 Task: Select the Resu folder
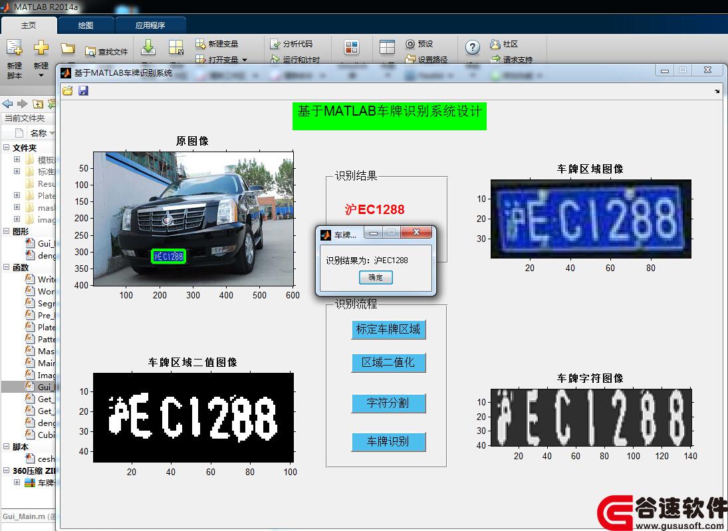click(x=41, y=184)
